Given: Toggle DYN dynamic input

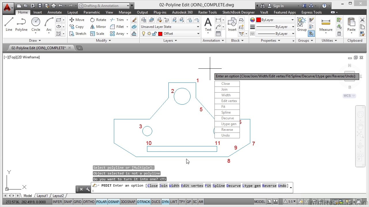Looking at the screenshot, I should pos(165,202).
